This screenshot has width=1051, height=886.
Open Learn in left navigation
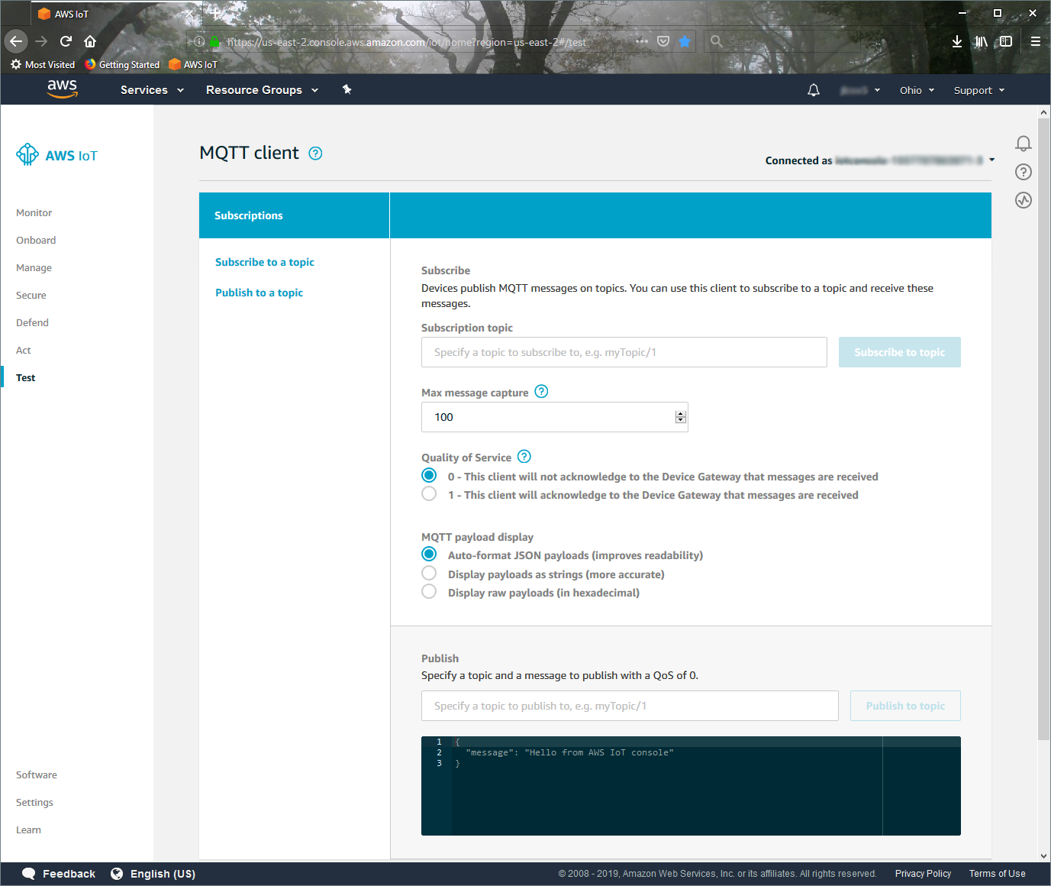[28, 829]
